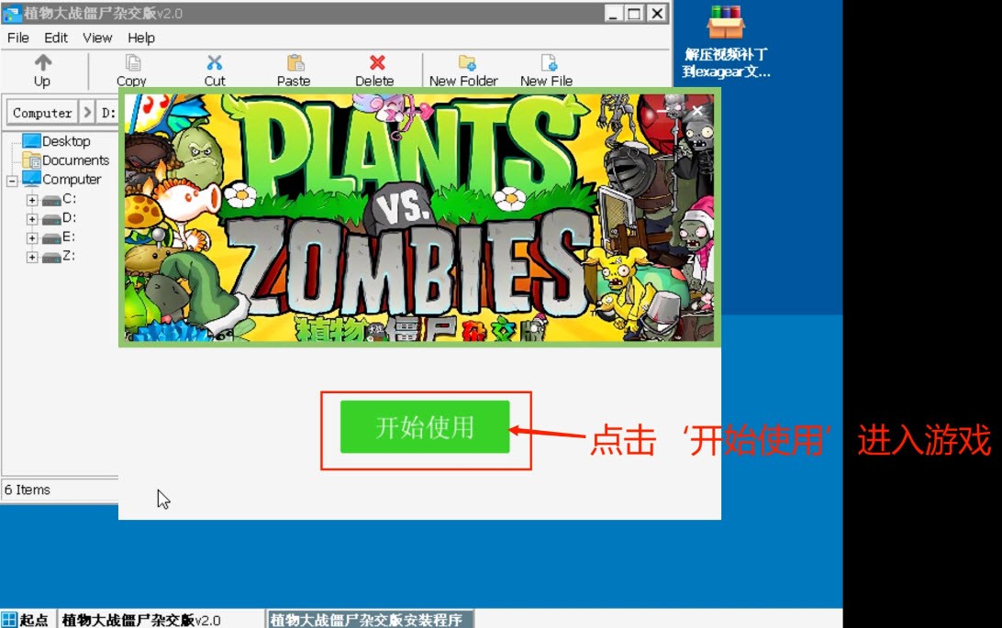Select the D: drive icon
This screenshot has width=1002, height=628.
click(x=51, y=219)
